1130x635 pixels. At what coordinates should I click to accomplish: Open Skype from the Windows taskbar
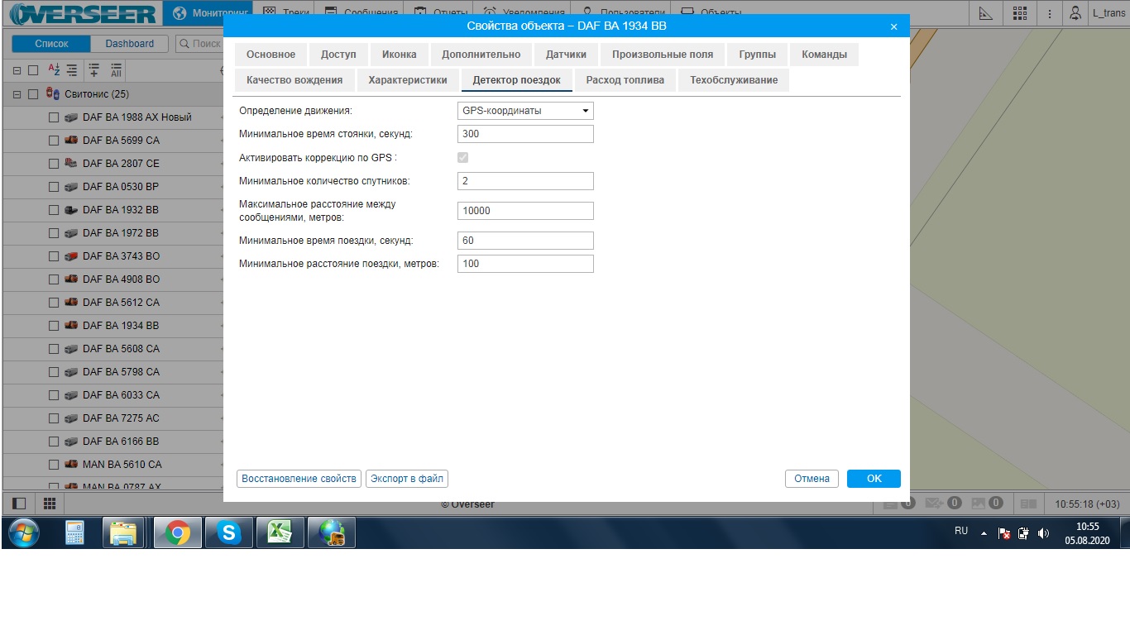227,533
